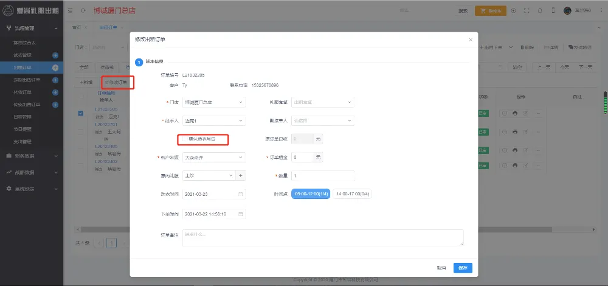Open 系统设定 sidebar menu
The image size is (608, 286).
pos(30,189)
